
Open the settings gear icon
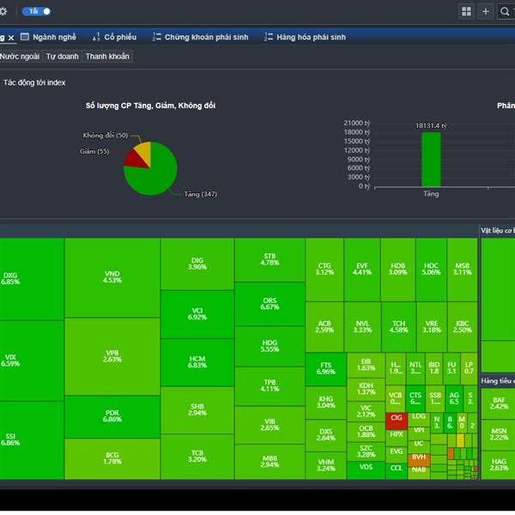(3, 11)
